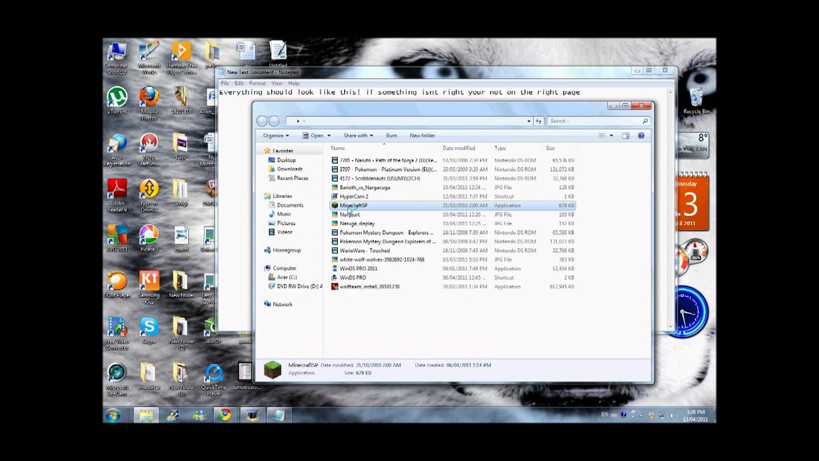Open Picasa 3 desktop icon
The width and height of the screenshot is (819, 461).
pyautogui.click(x=149, y=238)
